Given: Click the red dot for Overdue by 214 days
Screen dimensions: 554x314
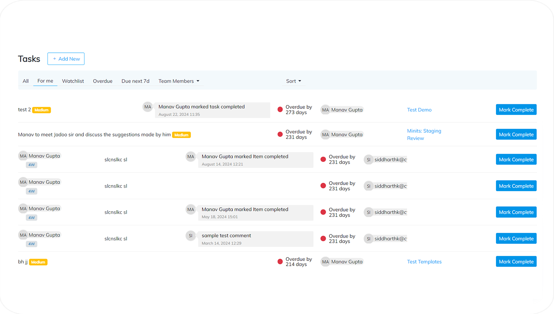Looking at the screenshot, I should [x=280, y=262].
